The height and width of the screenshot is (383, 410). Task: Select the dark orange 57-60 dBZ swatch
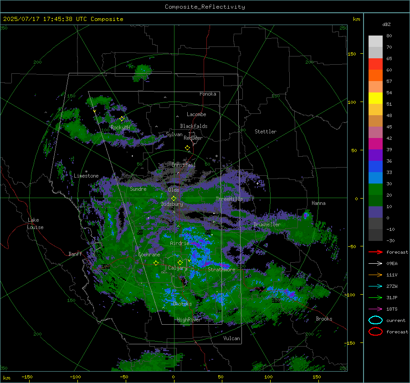(375, 76)
